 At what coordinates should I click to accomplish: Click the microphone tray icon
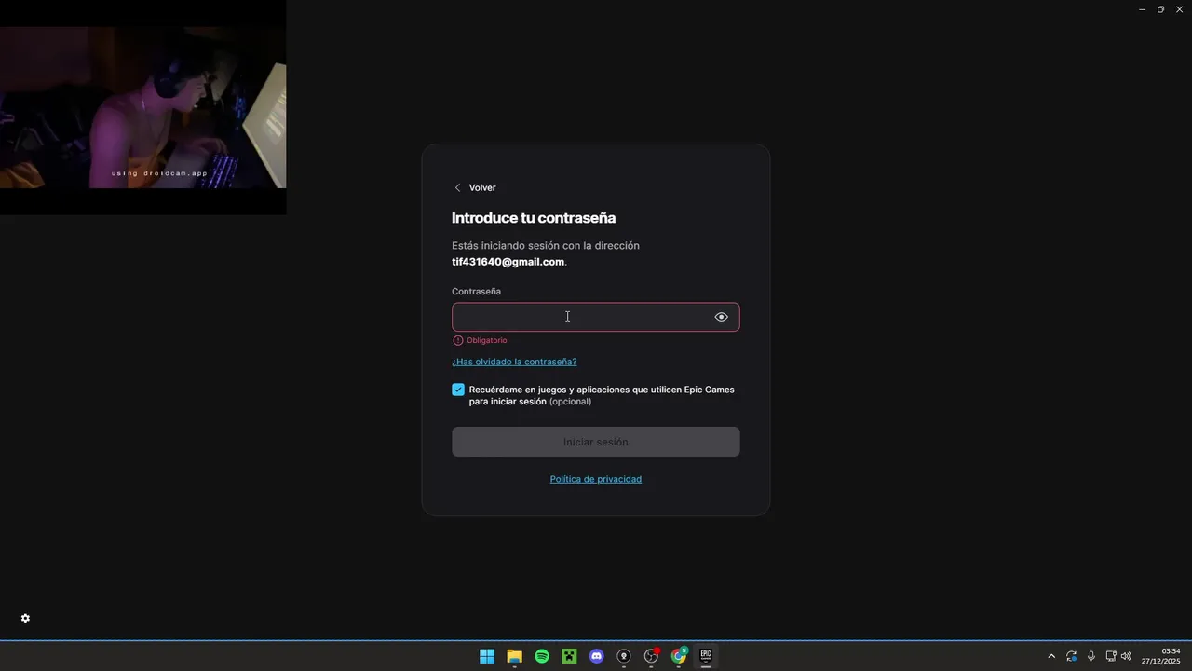click(x=1091, y=656)
